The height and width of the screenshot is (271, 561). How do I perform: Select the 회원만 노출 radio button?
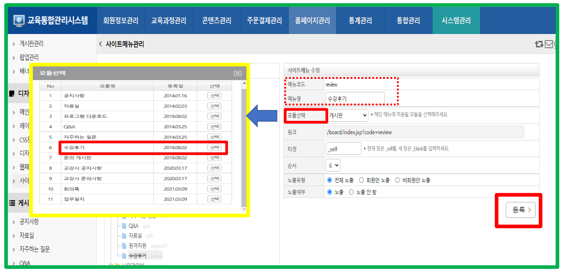pos(361,180)
